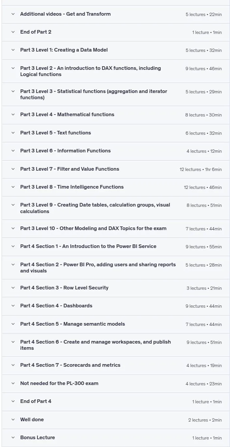Click the chevron beside Part 4 Section 3 Row Level Security

13,288
